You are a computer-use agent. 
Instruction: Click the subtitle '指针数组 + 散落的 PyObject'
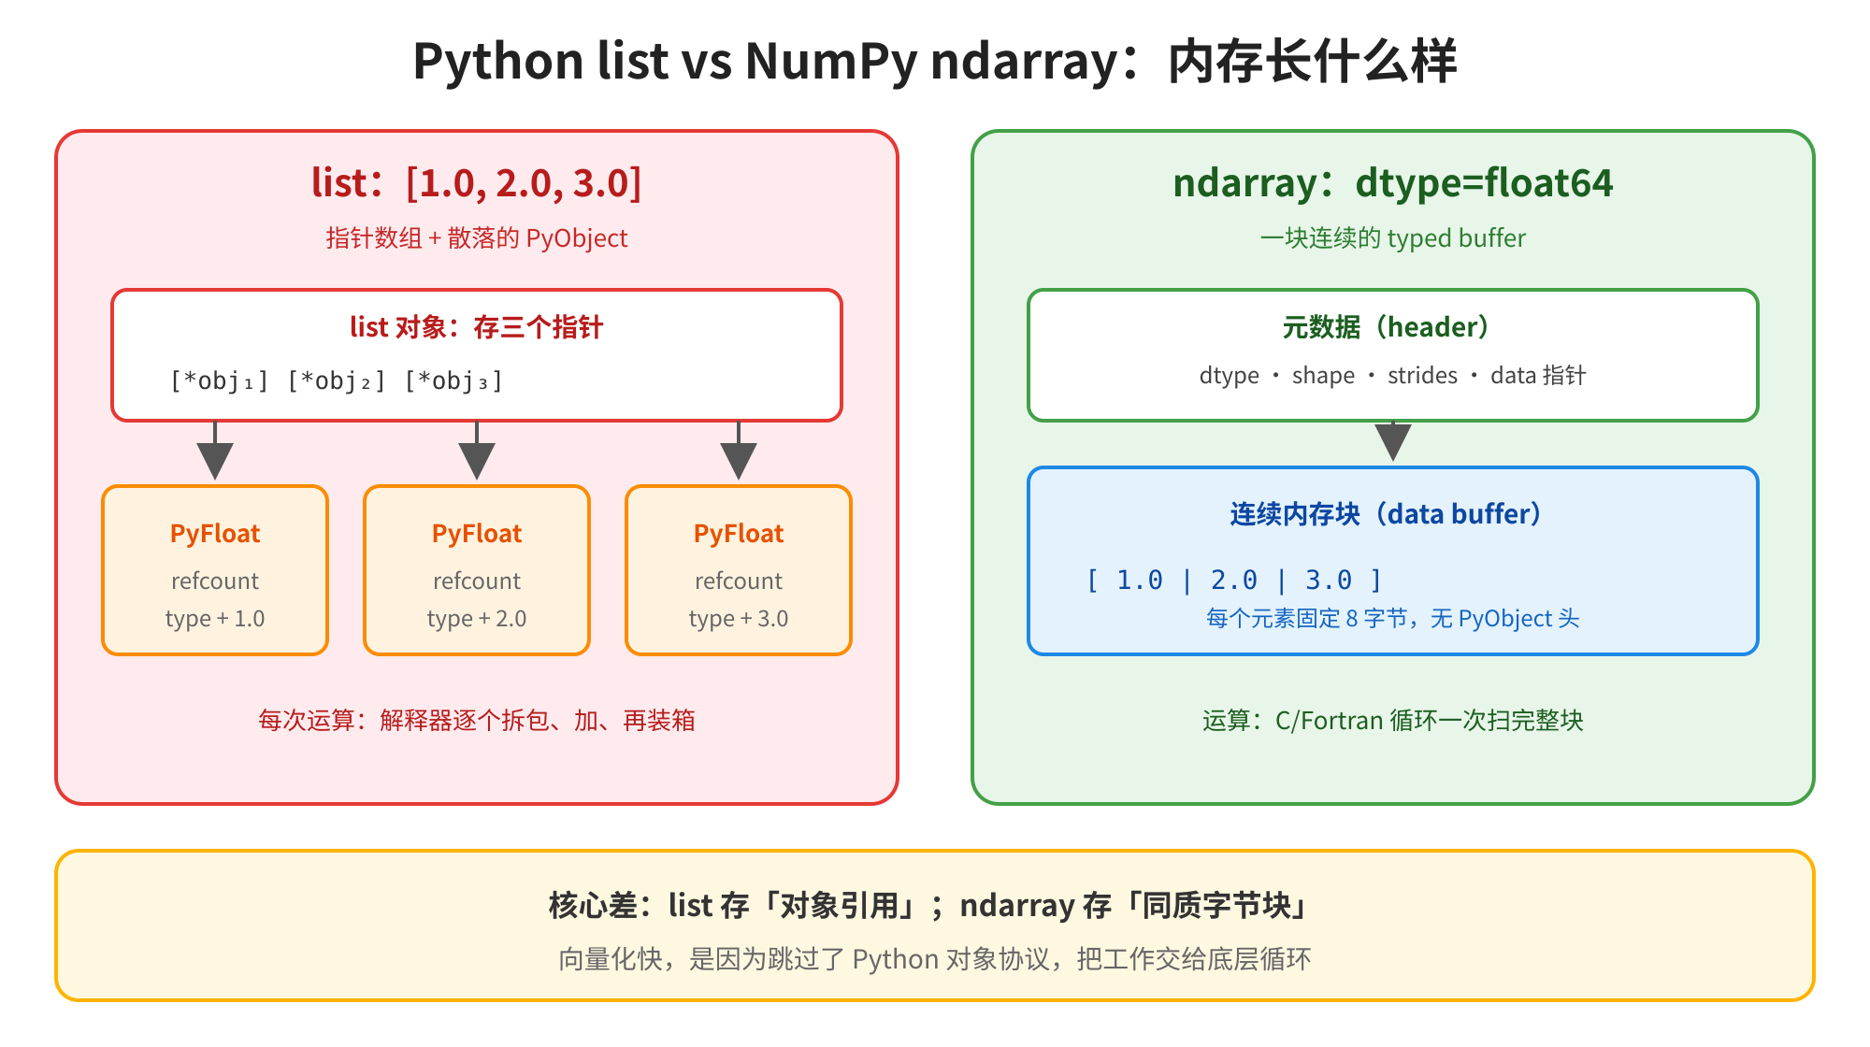(x=477, y=238)
